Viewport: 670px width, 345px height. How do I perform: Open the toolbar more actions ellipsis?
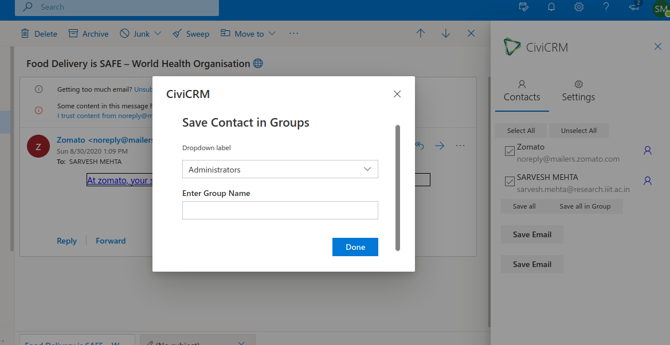293,33
